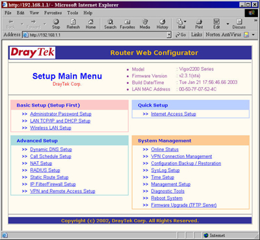
Task: Open the Tools menu
Action: 73,13
